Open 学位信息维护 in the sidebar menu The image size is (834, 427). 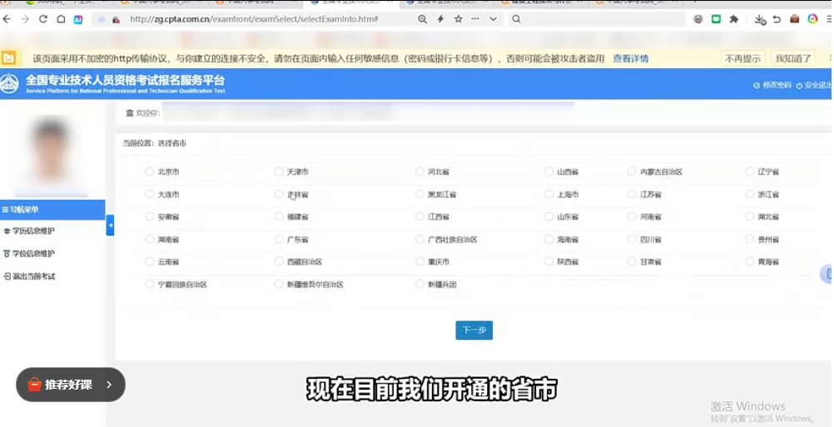(x=33, y=253)
